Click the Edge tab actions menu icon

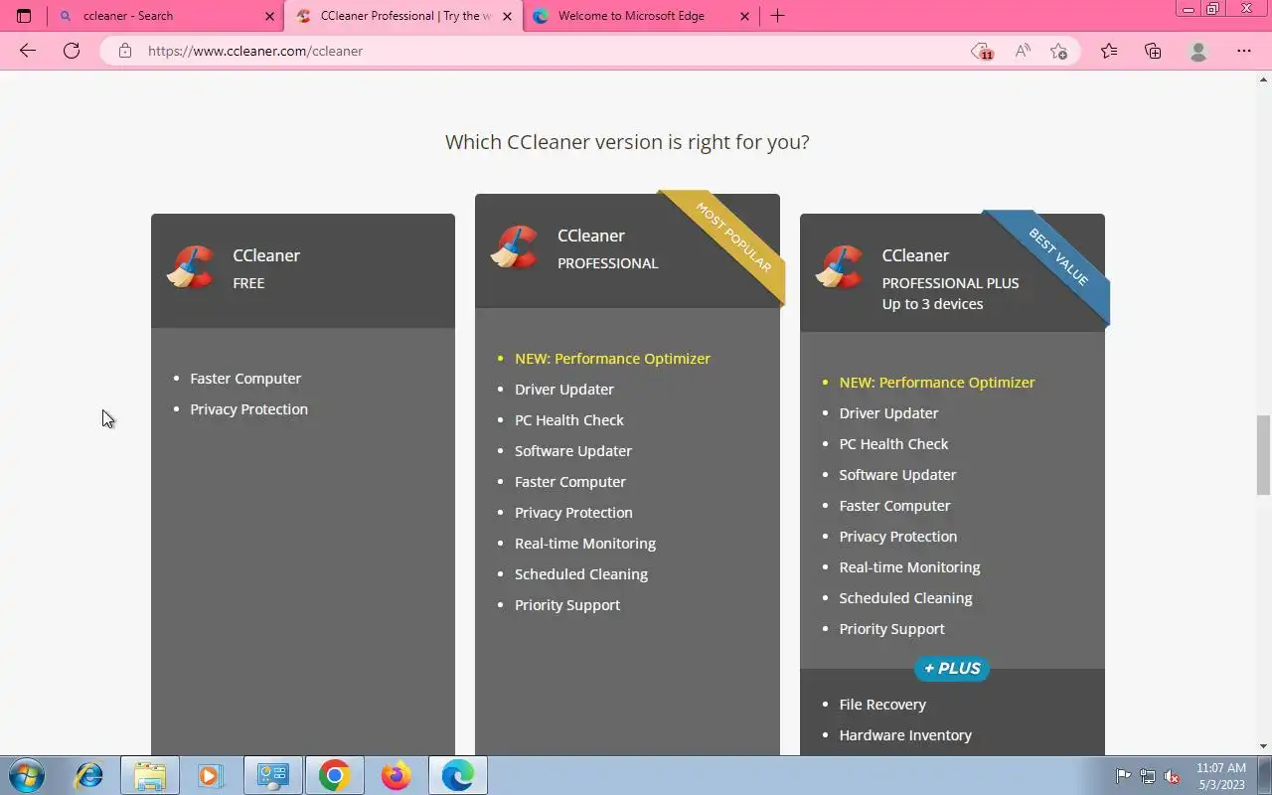(x=24, y=16)
